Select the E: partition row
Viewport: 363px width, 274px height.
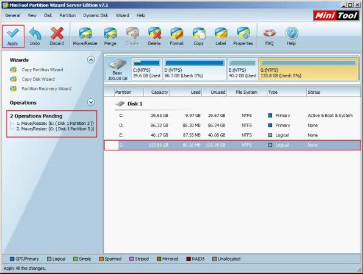(232, 135)
